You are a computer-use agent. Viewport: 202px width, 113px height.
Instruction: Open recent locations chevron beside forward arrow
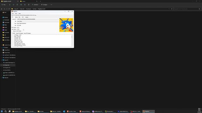pos(7,9)
